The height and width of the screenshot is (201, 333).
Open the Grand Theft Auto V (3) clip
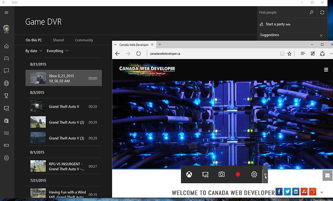(x=63, y=138)
